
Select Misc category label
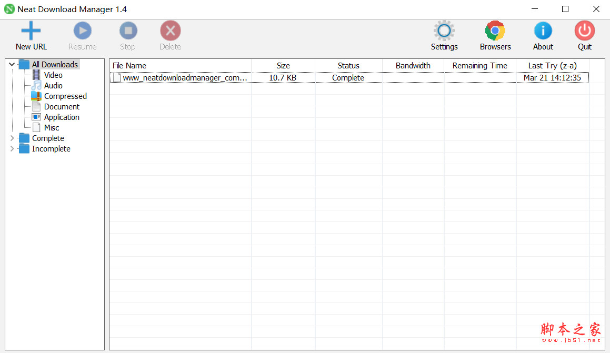(52, 127)
